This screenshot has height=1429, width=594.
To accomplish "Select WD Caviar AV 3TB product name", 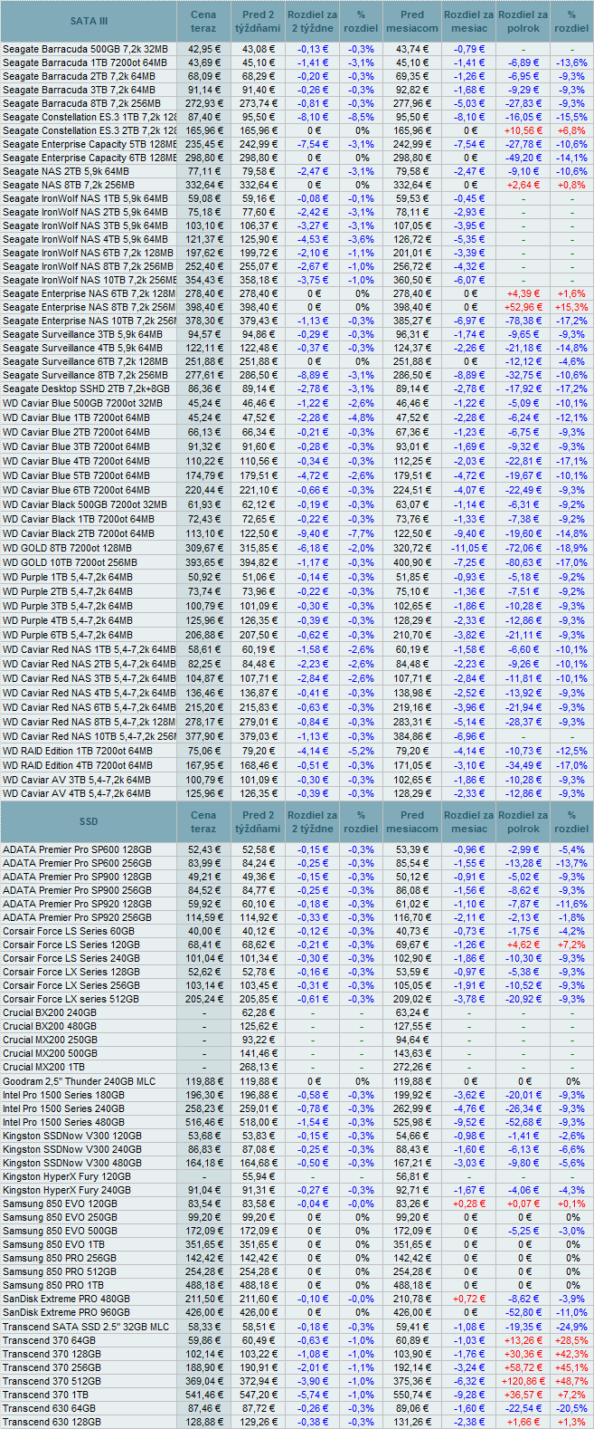I will (77, 780).
